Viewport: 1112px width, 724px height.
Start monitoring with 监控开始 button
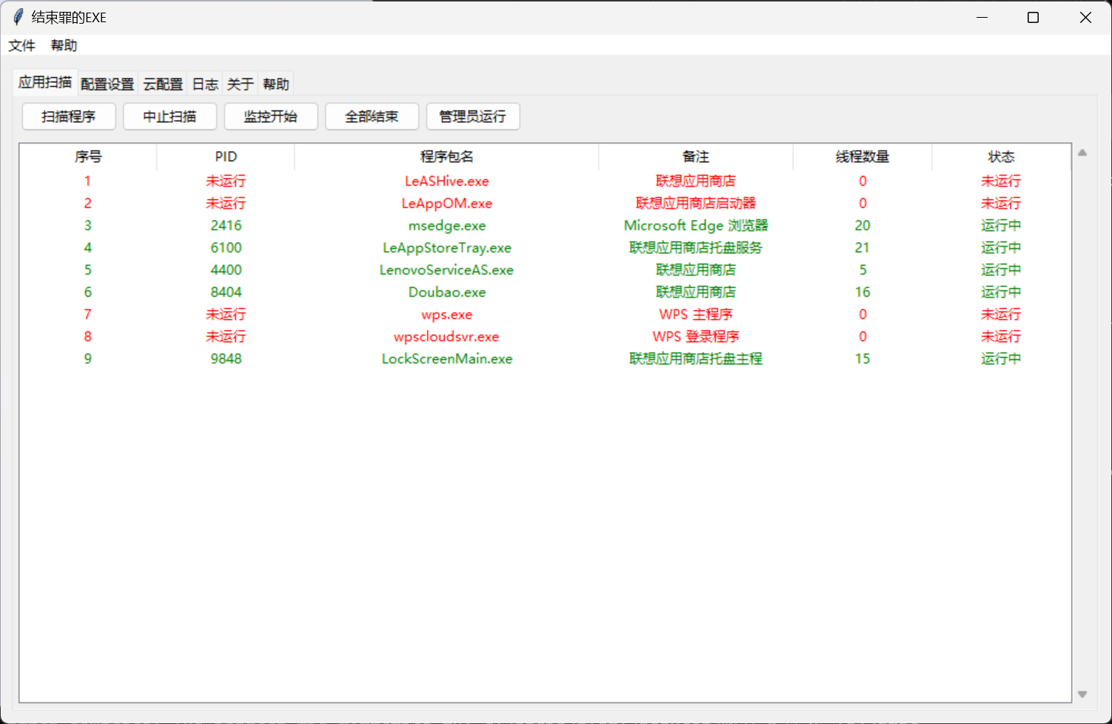click(271, 116)
